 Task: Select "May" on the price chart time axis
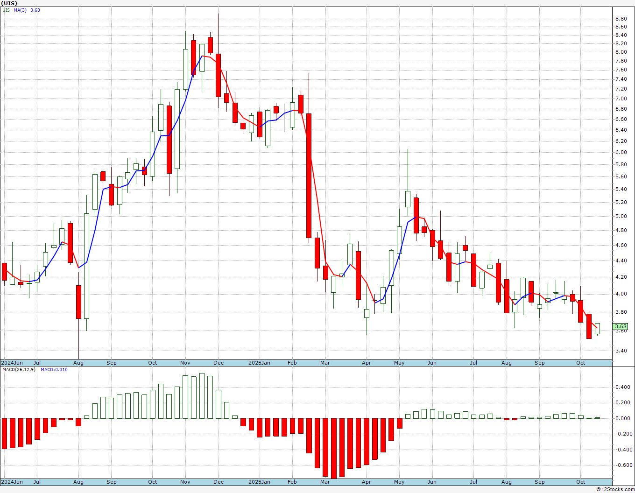pos(399,363)
